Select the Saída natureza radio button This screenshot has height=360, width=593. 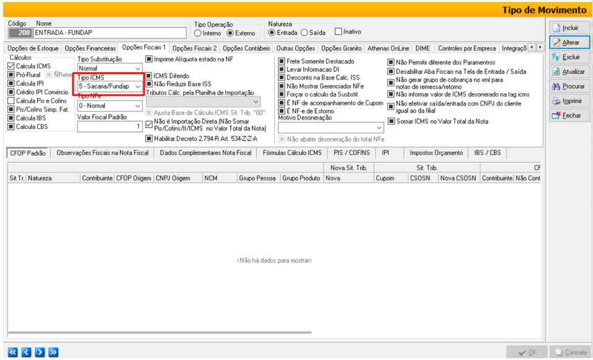pyautogui.click(x=305, y=32)
